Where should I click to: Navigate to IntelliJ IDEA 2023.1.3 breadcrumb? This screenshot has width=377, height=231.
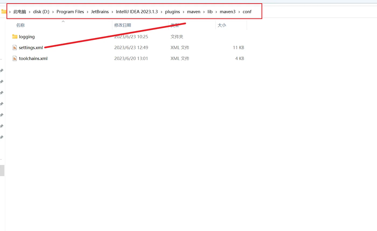[x=137, y=12]
